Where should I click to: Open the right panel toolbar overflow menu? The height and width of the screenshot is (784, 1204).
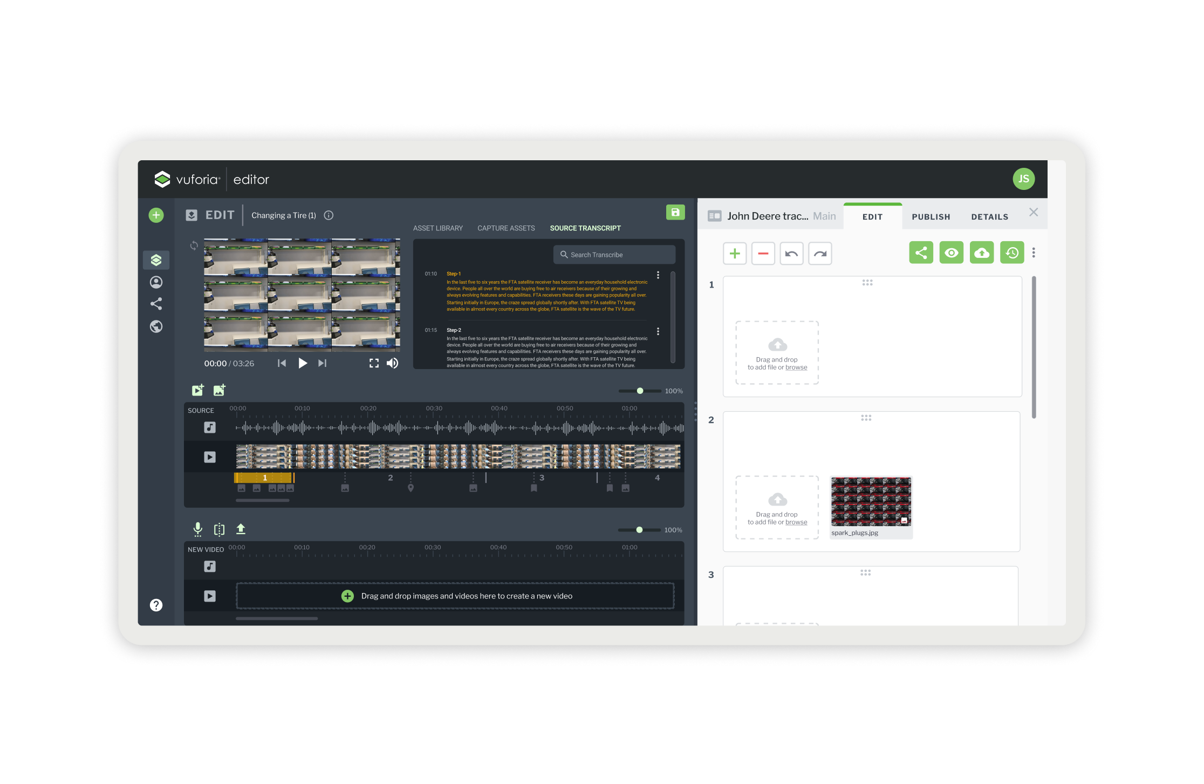pyautogui.click(x=1034, y=253)
